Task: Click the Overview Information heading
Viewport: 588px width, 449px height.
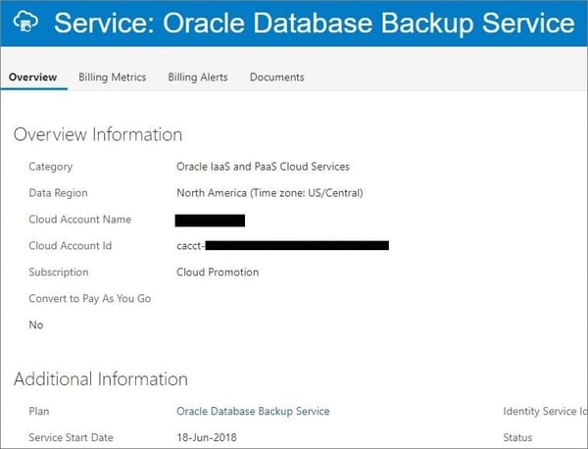Action: click(98, 134)
